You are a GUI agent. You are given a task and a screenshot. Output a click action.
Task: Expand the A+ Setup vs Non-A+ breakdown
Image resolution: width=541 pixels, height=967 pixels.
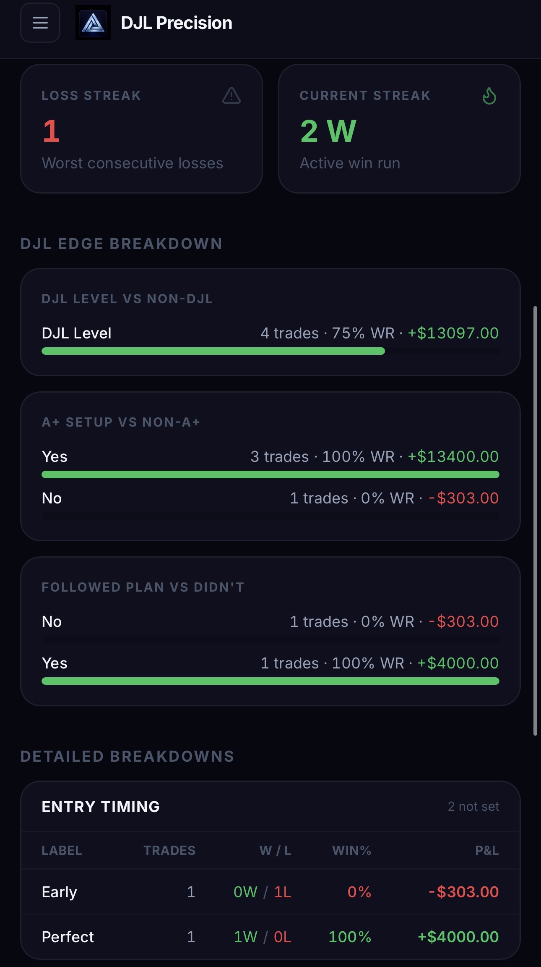pos(270,466)
